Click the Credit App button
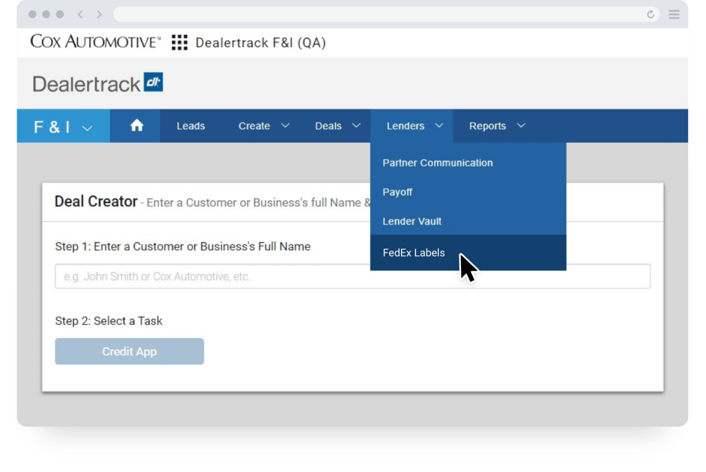The height and width of the screenshot is (472, 706). [x=129, y=351]
